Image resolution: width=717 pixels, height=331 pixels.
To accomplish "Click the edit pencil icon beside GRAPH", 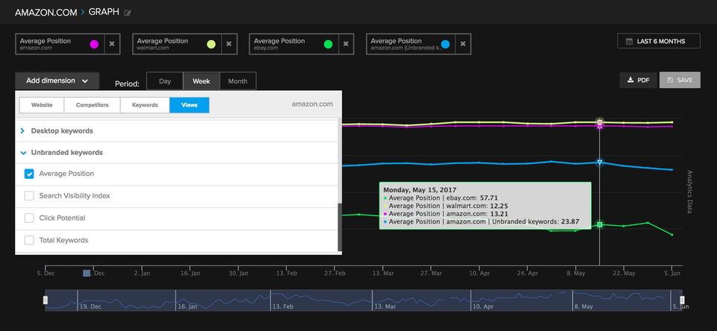I will (128, 13).
